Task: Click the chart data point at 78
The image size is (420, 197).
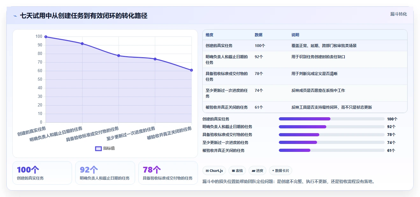Action: (119, 56)
